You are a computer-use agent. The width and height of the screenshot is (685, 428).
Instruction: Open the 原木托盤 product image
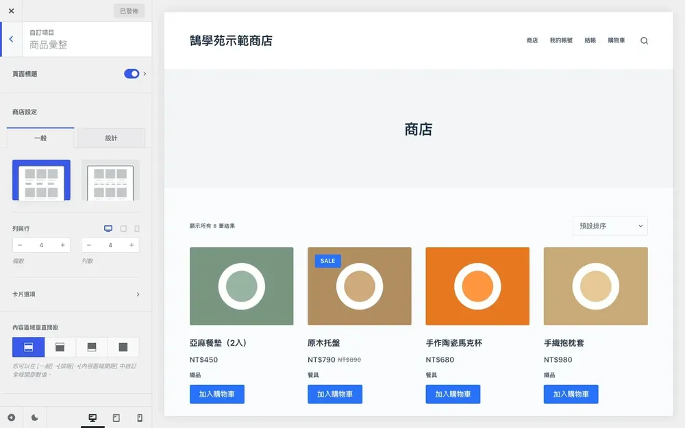pos(360,286)
